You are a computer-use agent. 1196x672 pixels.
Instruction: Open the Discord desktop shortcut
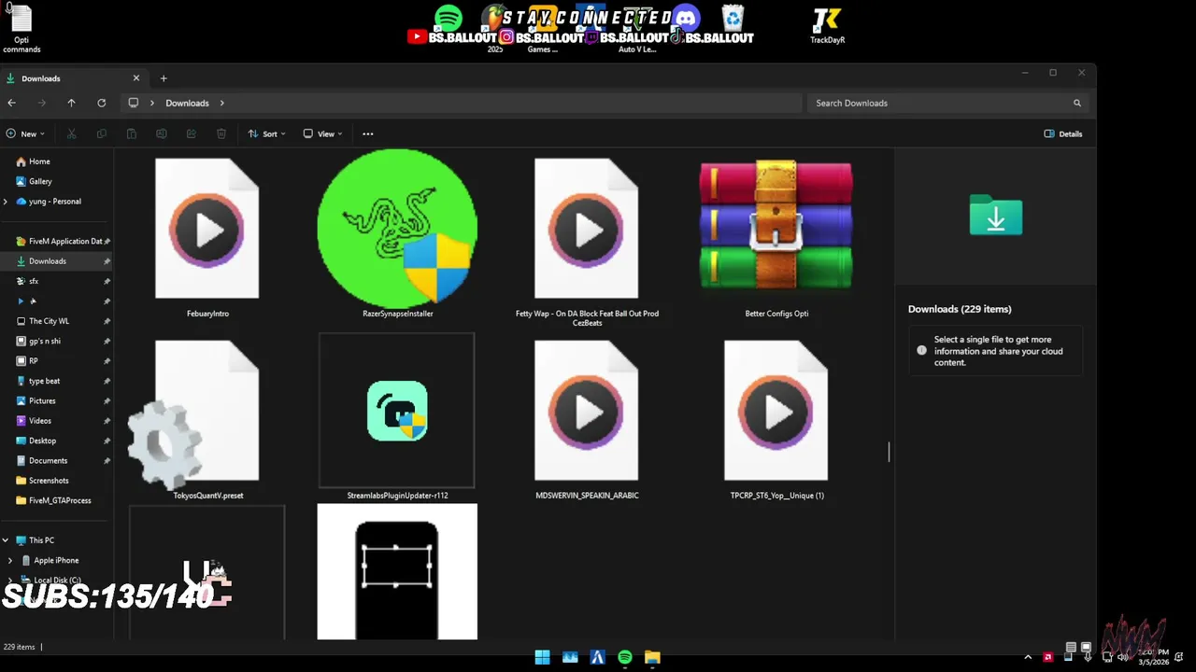686,19
